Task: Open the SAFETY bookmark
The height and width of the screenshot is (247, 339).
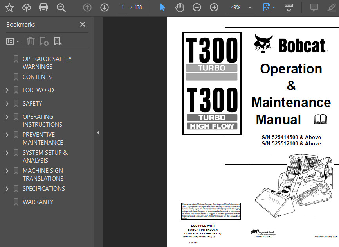Action: (32, 104)
